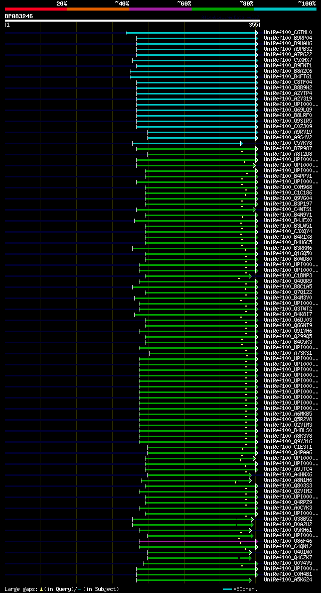Click the magenta alignment bar for UniRef100_Q86F46
This screenshot has height=593, width=321.
pyautogui.click(x=199, y=542)
